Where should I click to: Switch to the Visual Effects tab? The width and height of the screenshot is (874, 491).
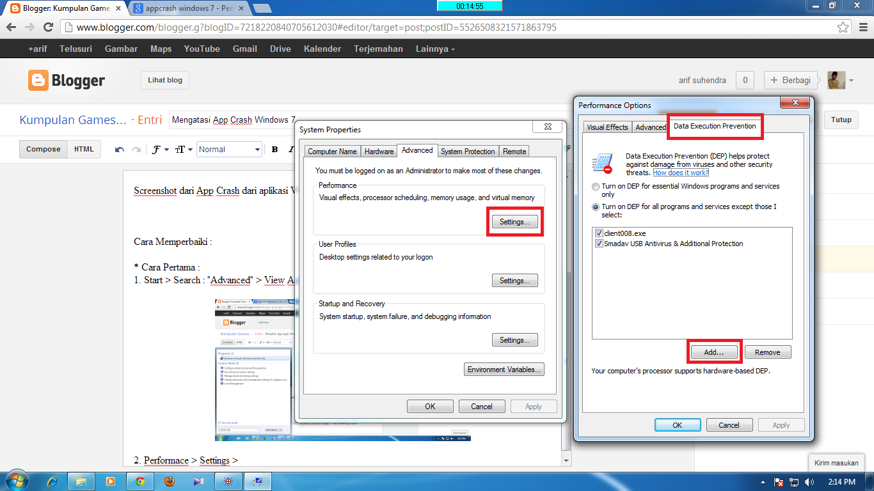(607, 127)
